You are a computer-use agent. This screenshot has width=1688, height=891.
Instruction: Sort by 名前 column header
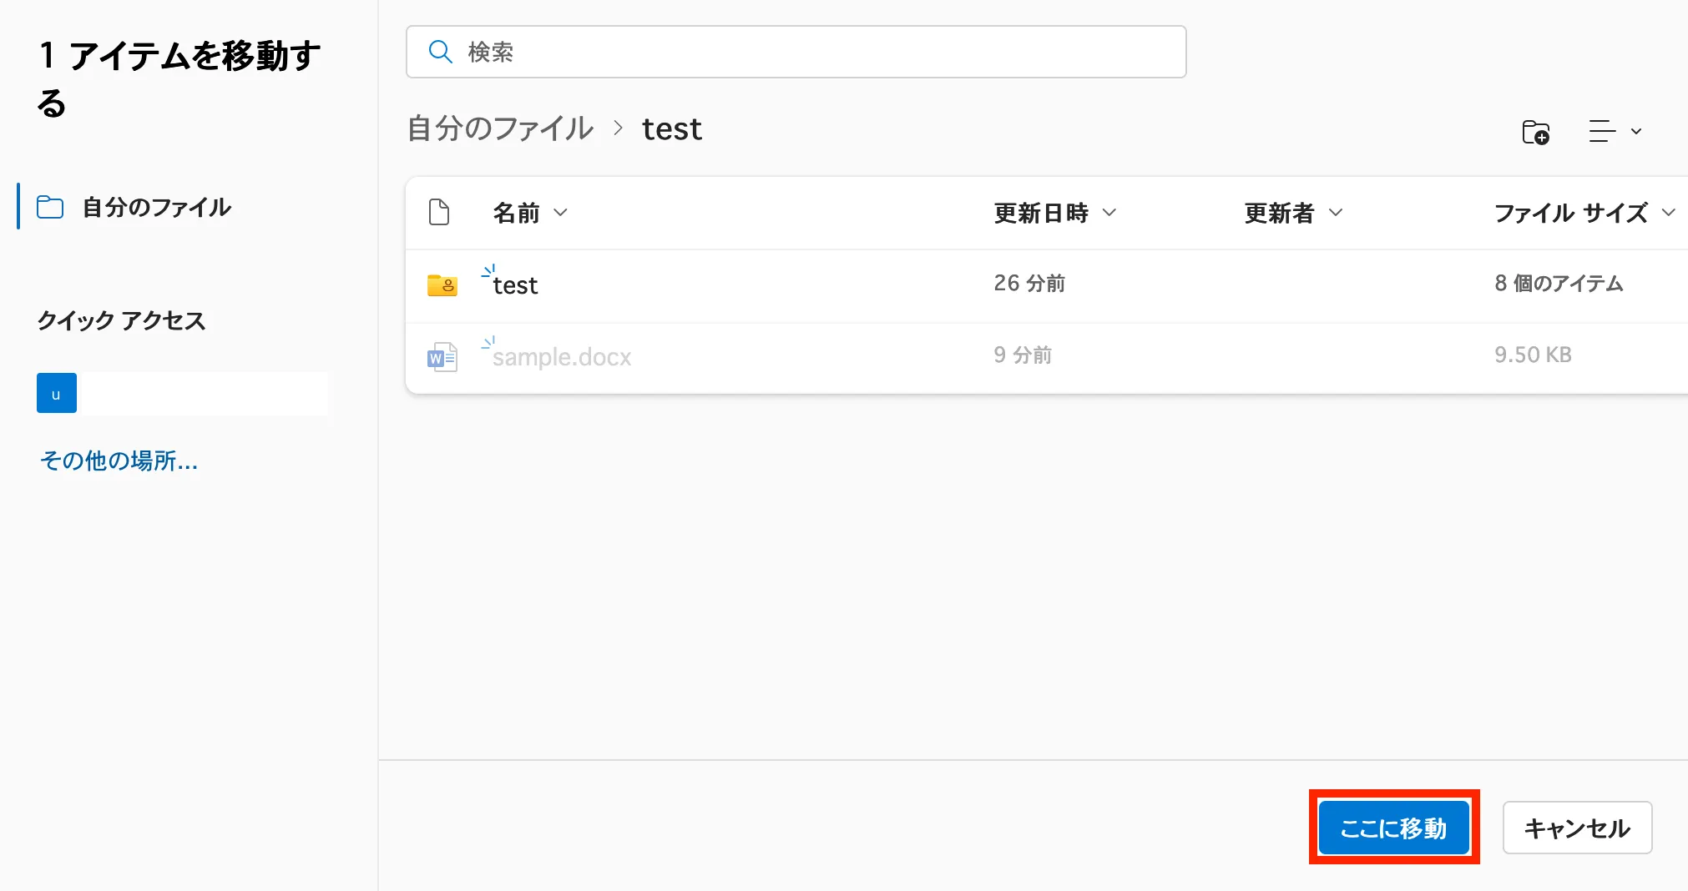517,213
